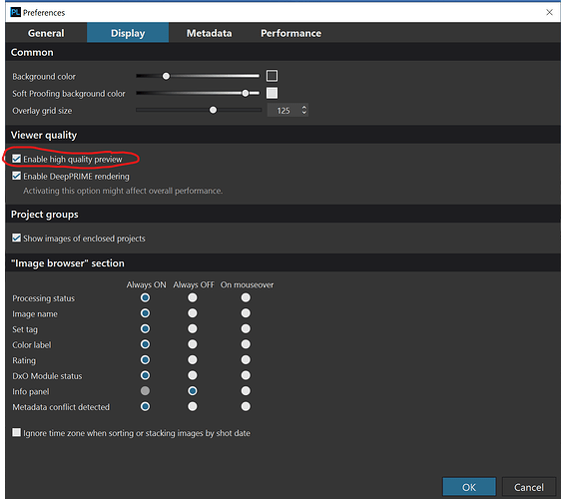Set Image name to On mouseover
Screen dimensions: 561x499
click(x=246, y=313)
